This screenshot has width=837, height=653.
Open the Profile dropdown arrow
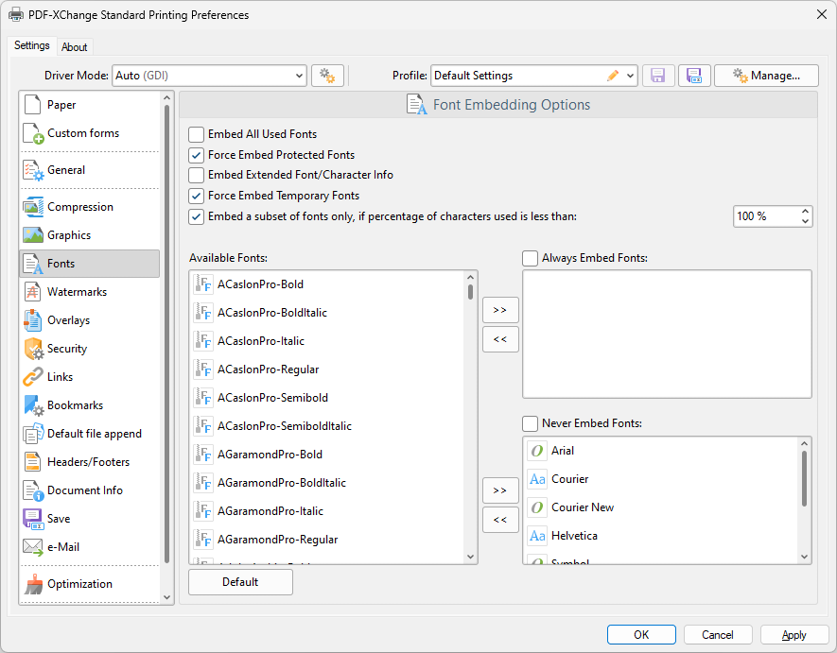pyautogui.click(x=630, y=76)
